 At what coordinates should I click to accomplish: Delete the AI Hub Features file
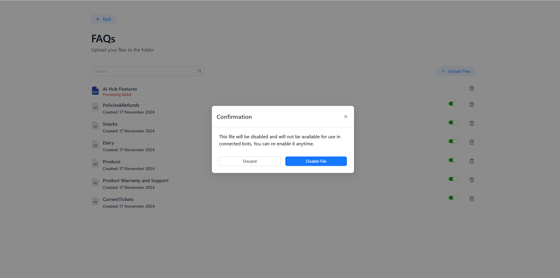click(x=472, y=88)
